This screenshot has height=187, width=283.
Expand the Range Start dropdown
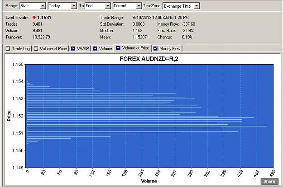pyautogui.click(x=43, y=6)
